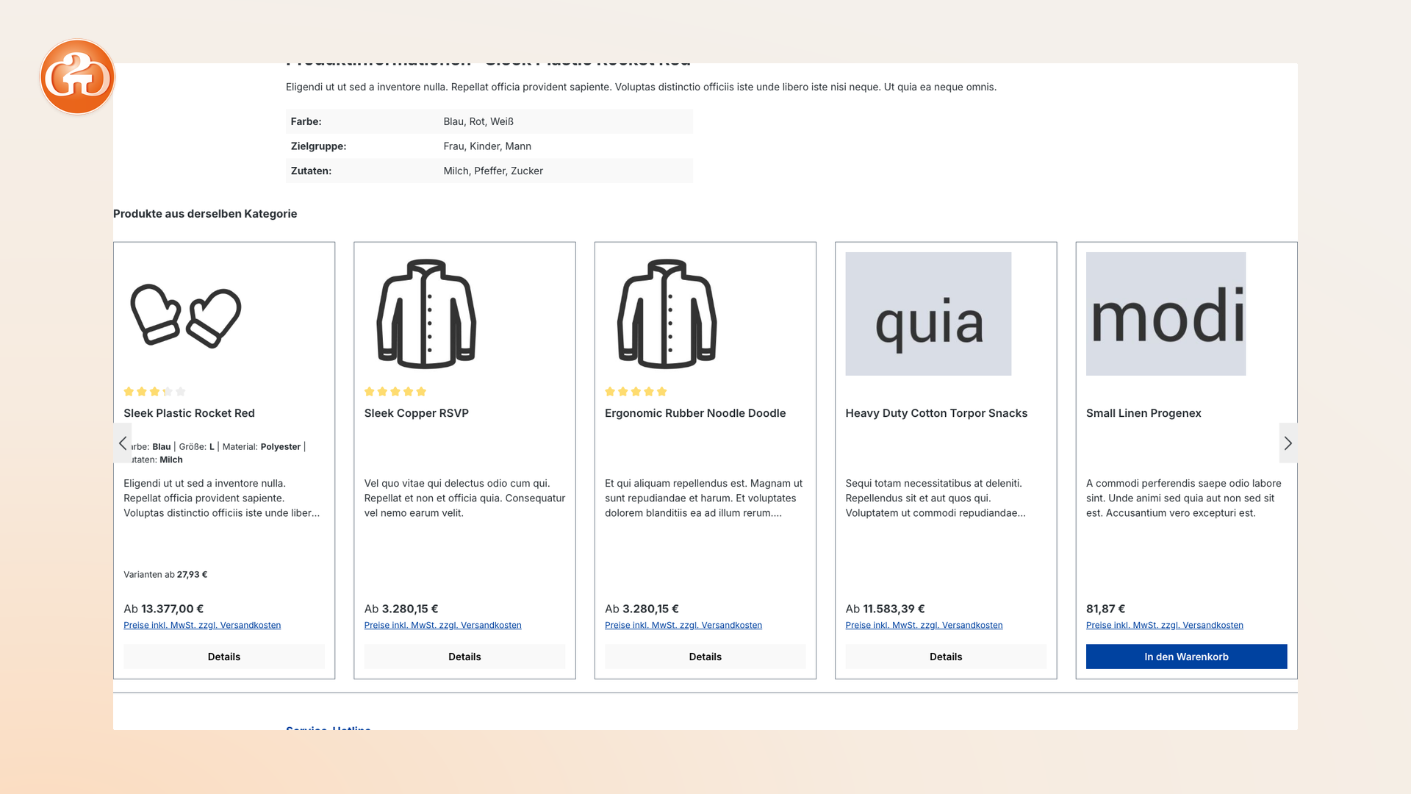Select the 'Blau, Rot, Weiß' value
Viewport: 1411px width, 794px height.
[478, 121]
